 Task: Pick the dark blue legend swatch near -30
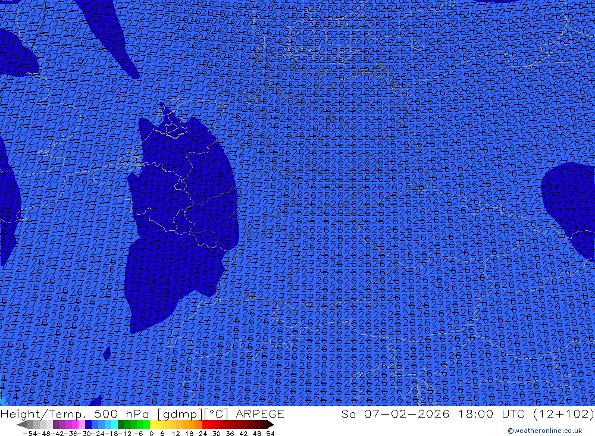(x=88, y=424)
